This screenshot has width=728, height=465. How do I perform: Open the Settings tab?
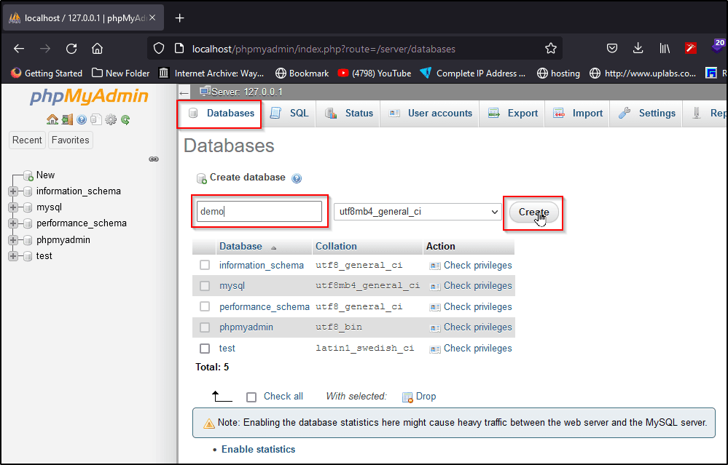click(647, 114)
